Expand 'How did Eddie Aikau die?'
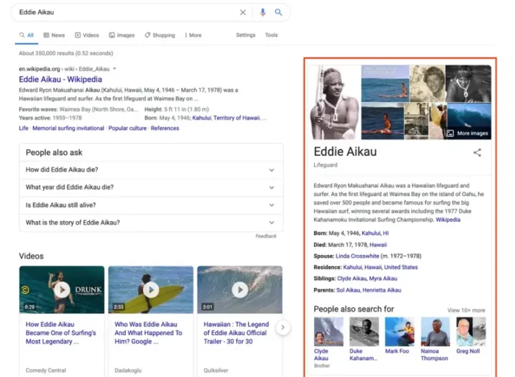The image size is (515, 377). pos(151,170)
